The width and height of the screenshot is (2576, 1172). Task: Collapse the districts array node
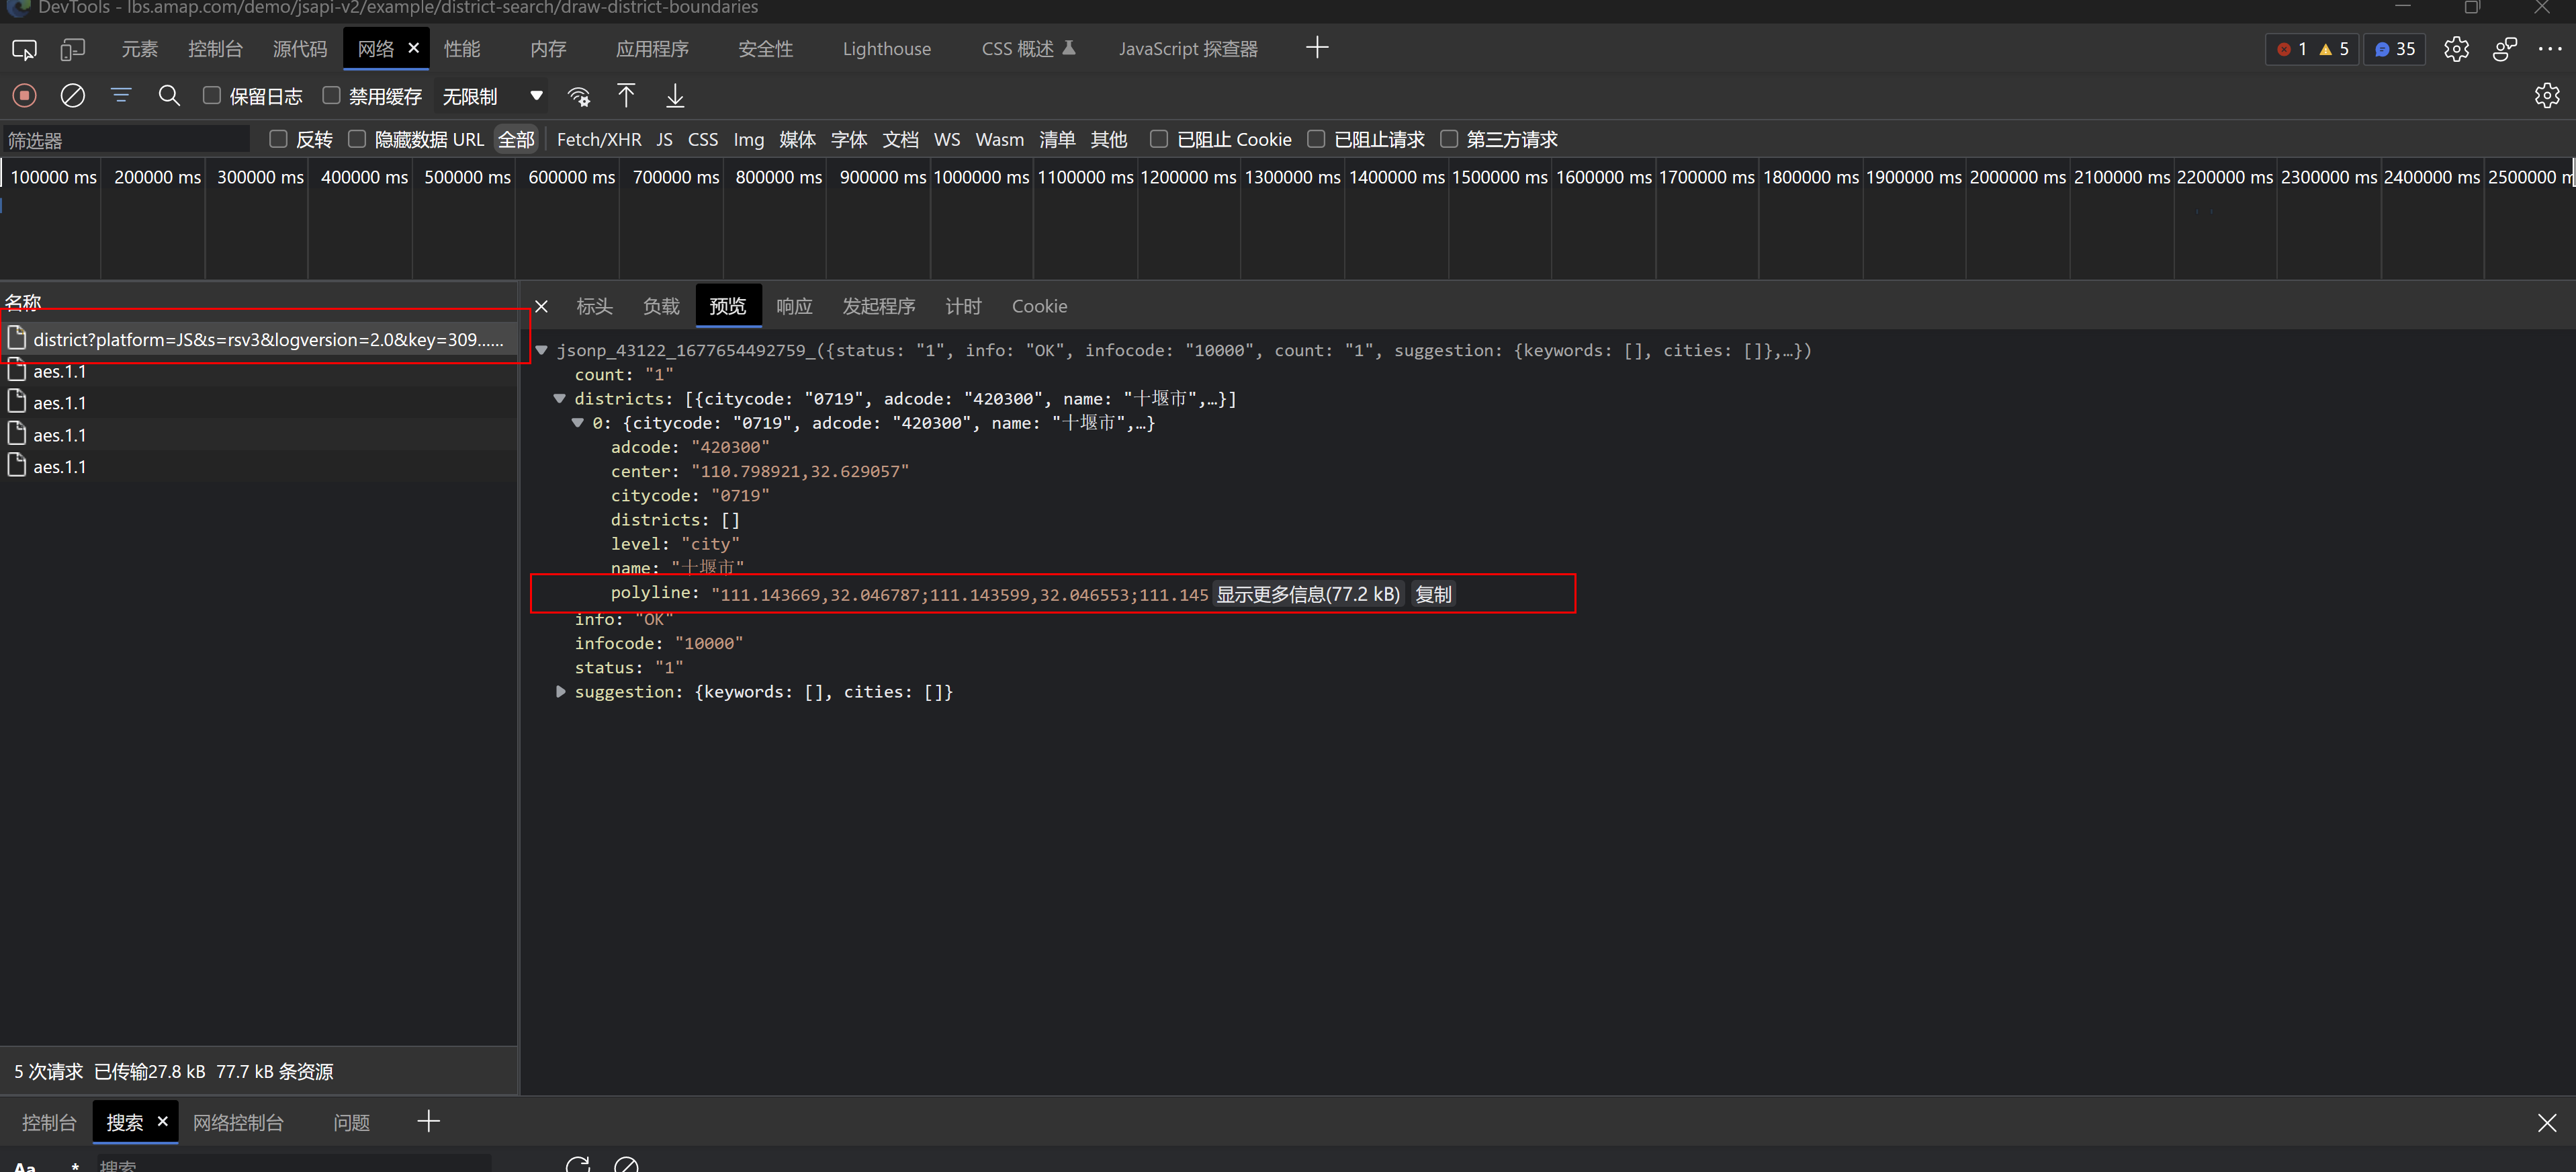click(560, 399)
